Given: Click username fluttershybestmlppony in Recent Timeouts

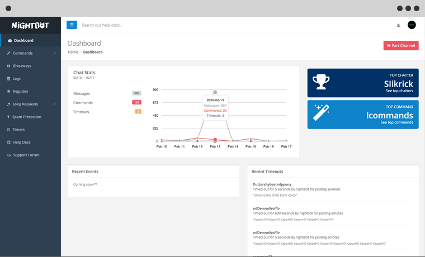Looking at the screenshot, I should point(272,184).
